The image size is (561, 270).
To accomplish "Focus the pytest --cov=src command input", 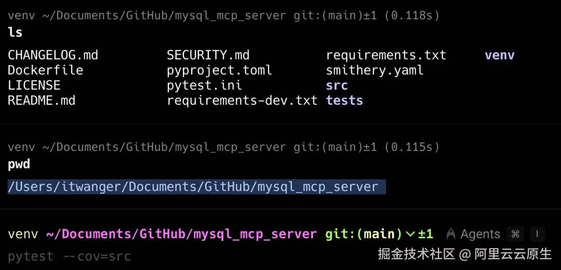I will click(70, 256).
